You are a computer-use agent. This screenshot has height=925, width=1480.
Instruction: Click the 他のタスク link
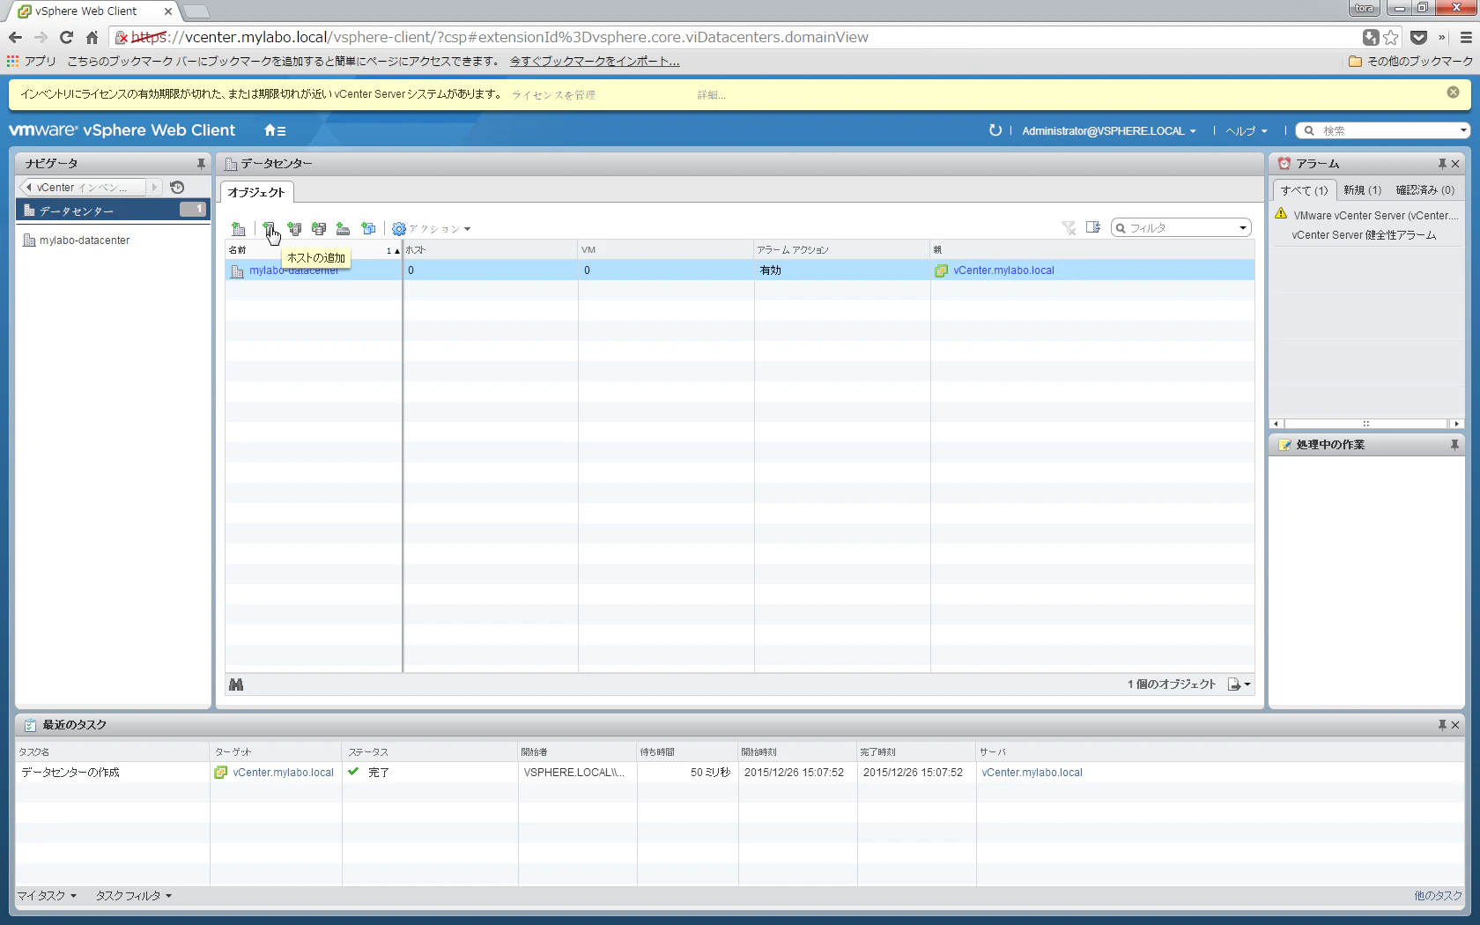pos(1438,896)
